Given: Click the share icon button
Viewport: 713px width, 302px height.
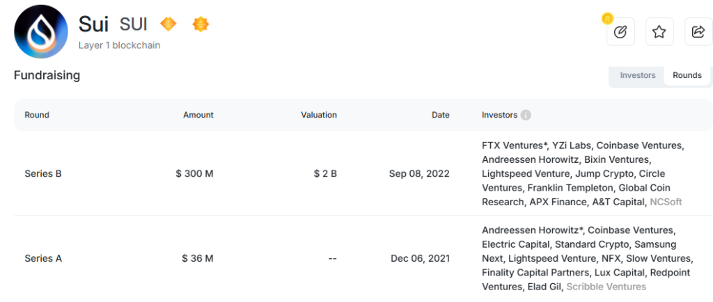Looking at the screenshot, I should pos(698,32).
